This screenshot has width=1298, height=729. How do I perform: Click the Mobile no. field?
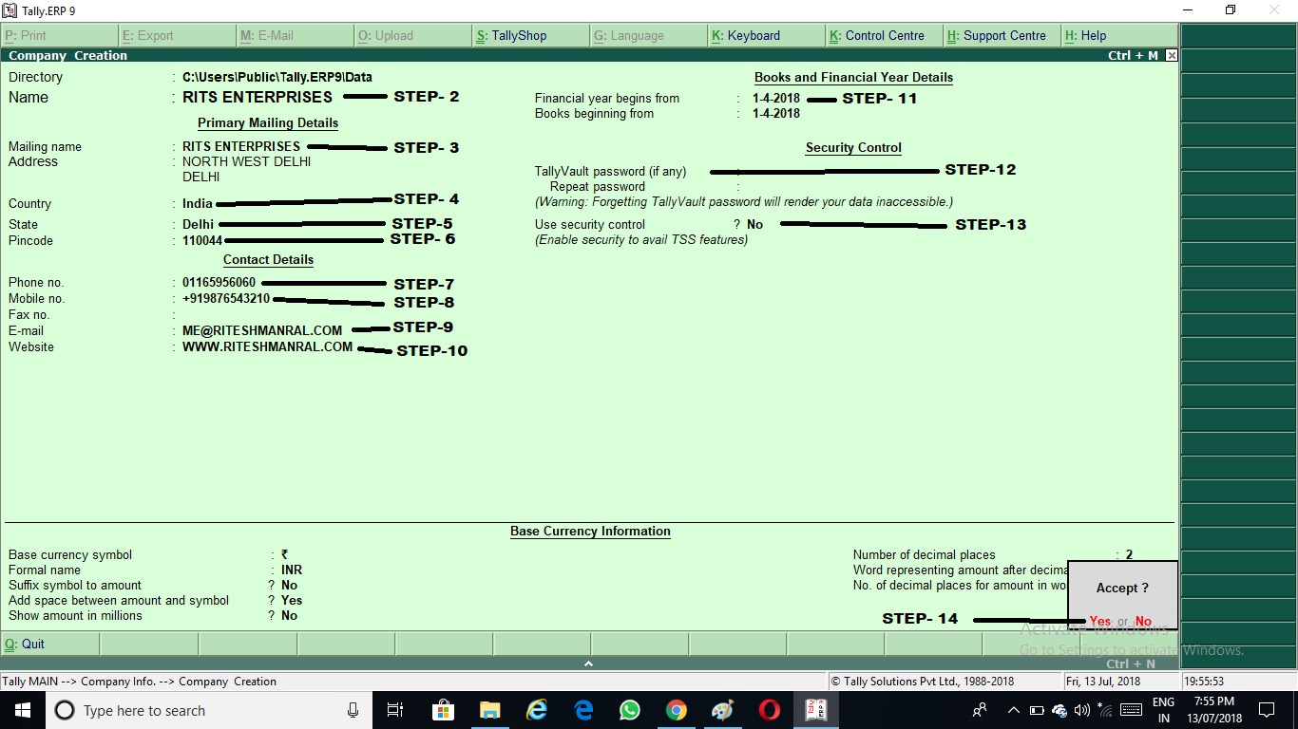pos(226,299)
